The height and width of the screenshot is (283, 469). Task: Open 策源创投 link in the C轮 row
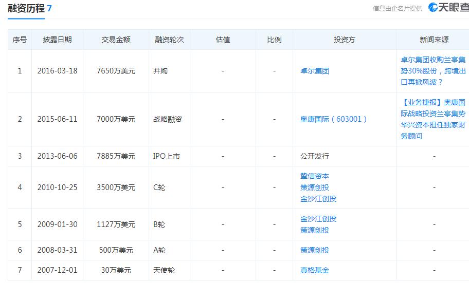tap(314, 187)
